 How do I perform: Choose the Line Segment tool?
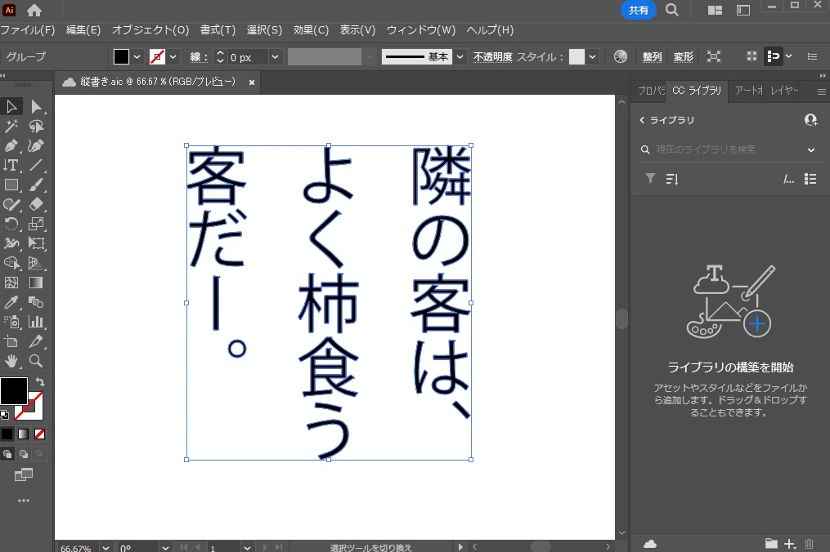(35, 165)
